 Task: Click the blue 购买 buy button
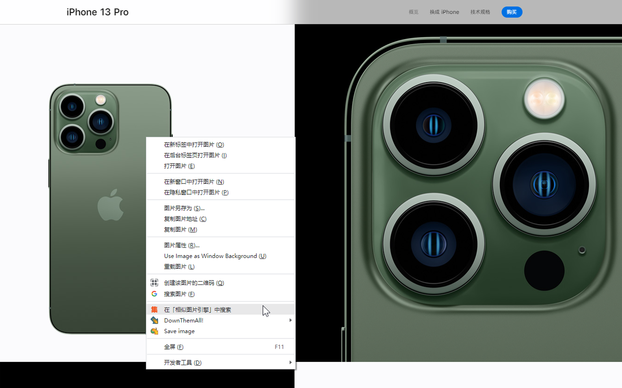pyautogui.click(x=512, y=12)
